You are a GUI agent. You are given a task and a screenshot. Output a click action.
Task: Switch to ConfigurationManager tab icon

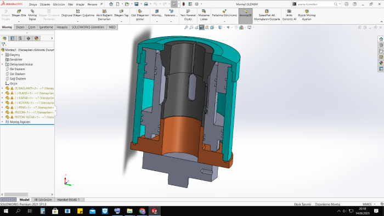pos(20,38)
